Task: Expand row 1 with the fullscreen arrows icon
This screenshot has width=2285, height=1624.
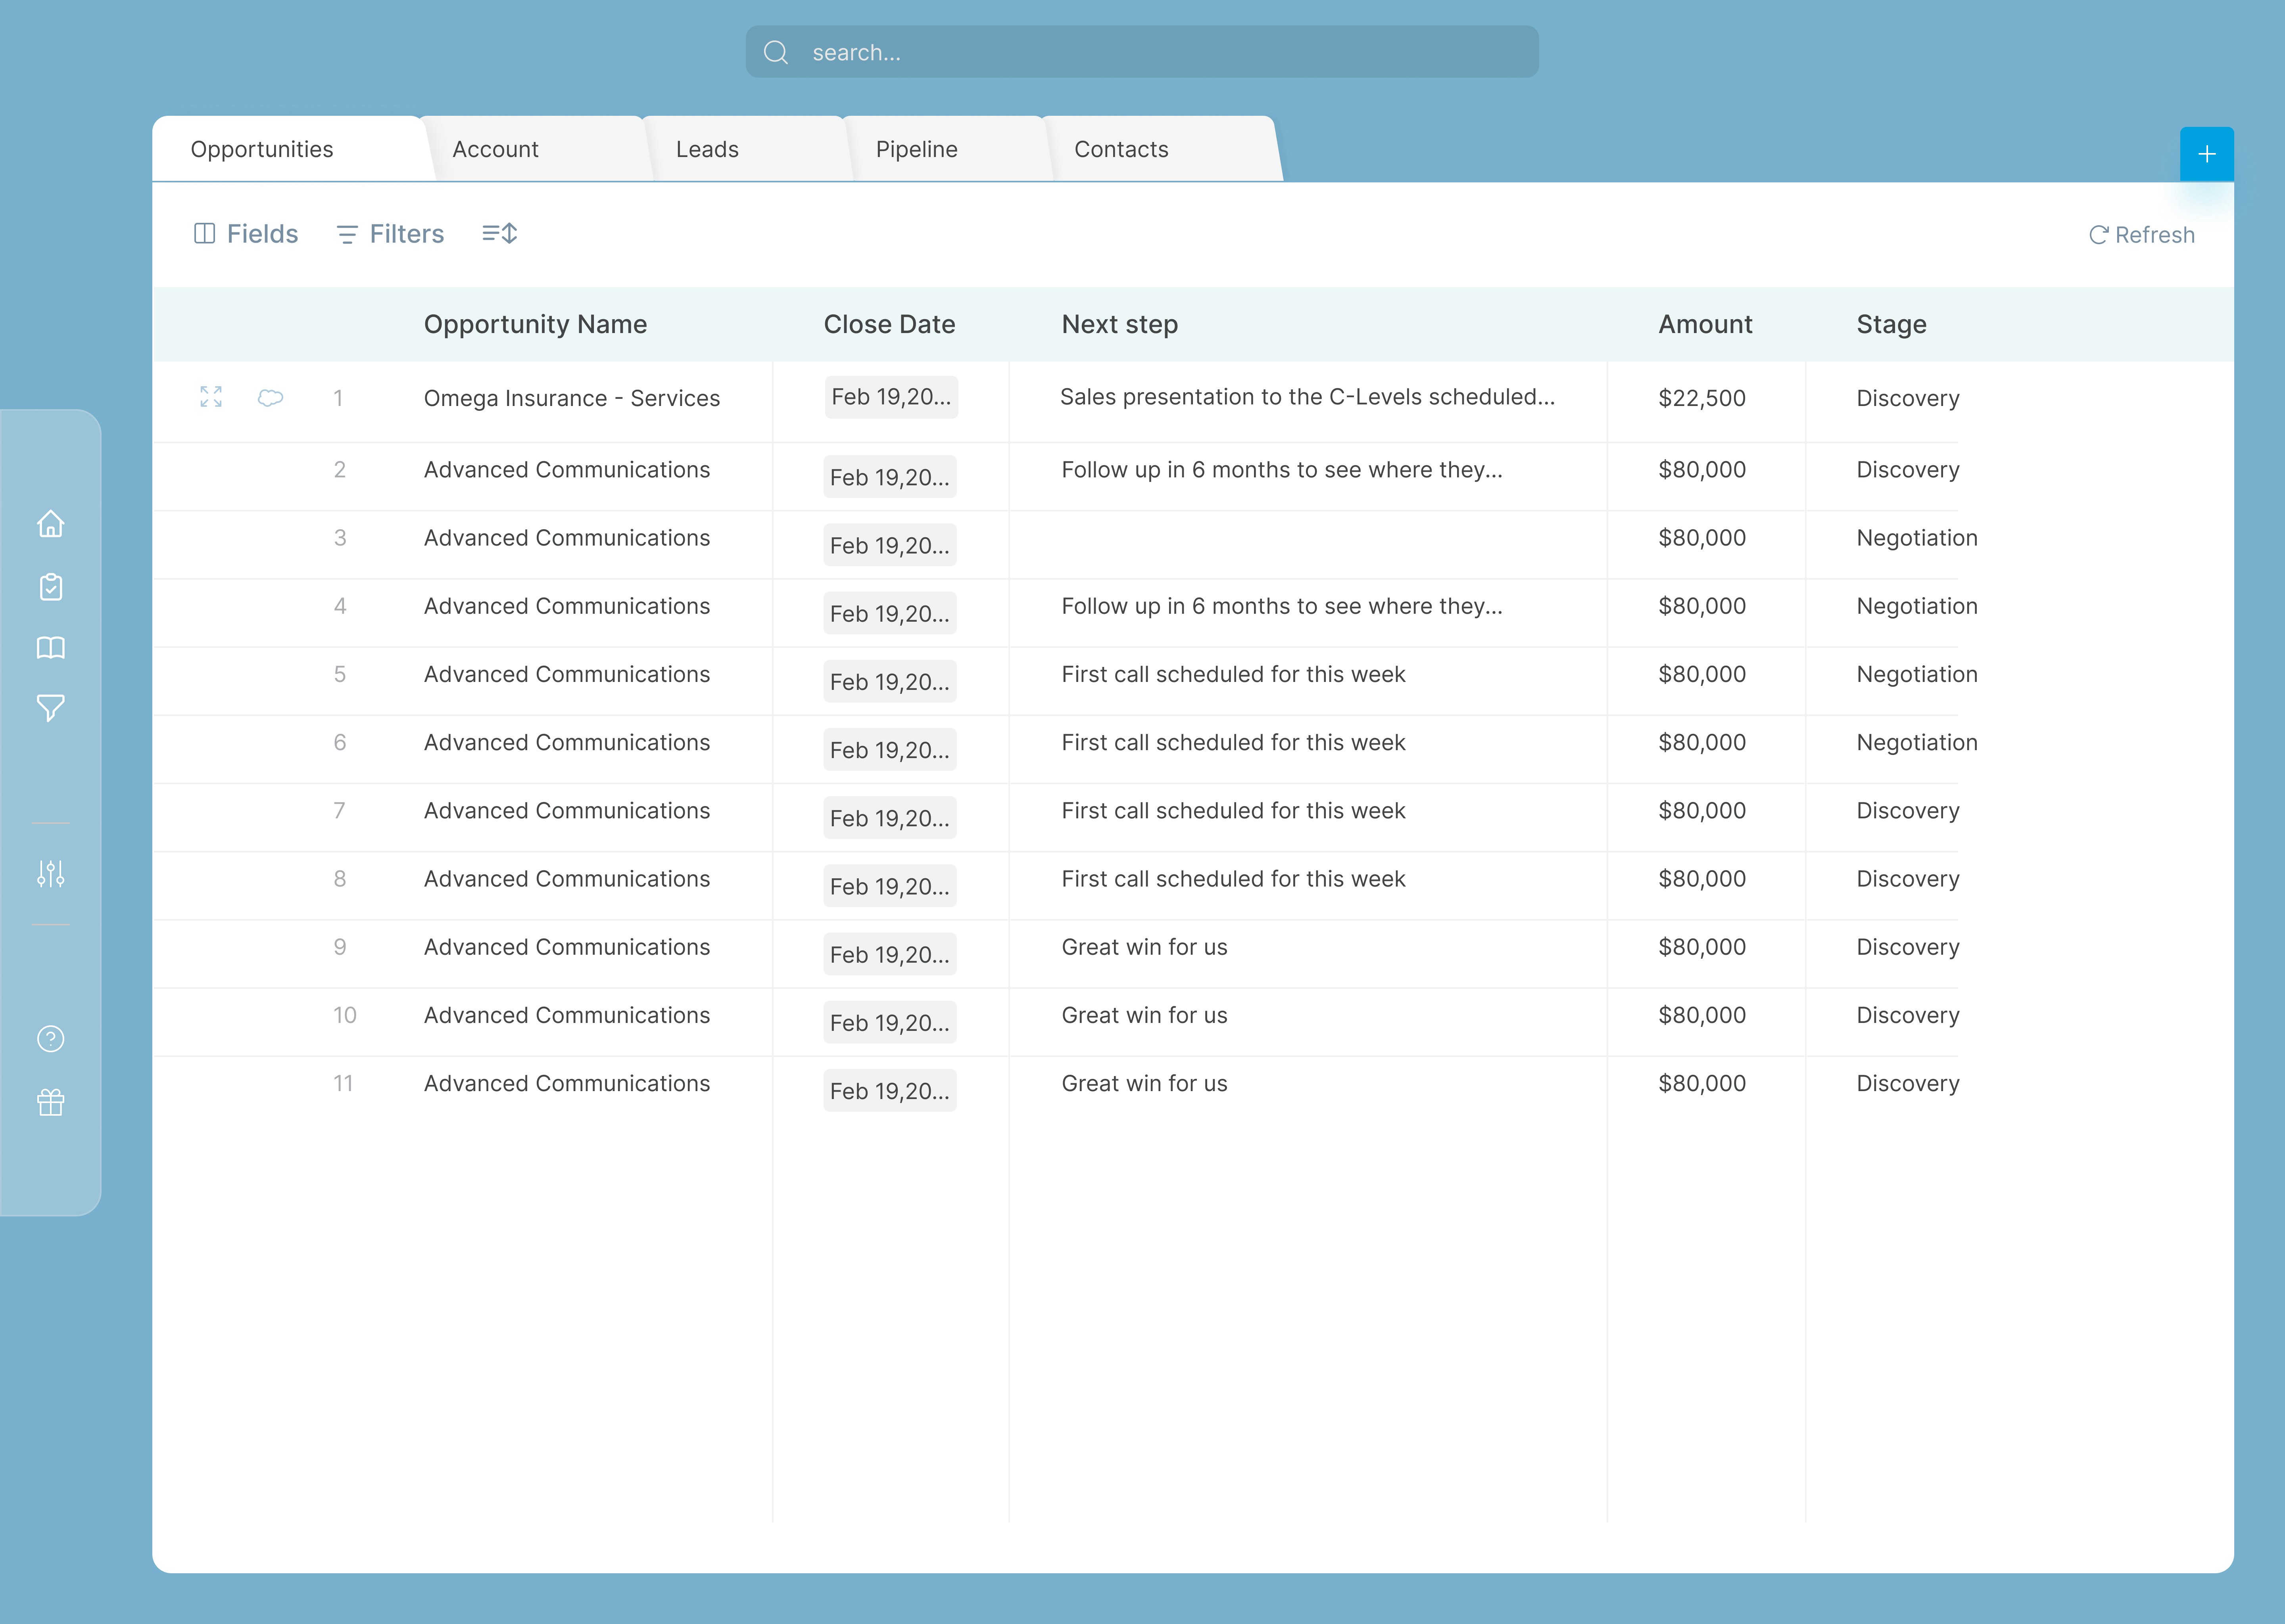Action: [211, 397]
